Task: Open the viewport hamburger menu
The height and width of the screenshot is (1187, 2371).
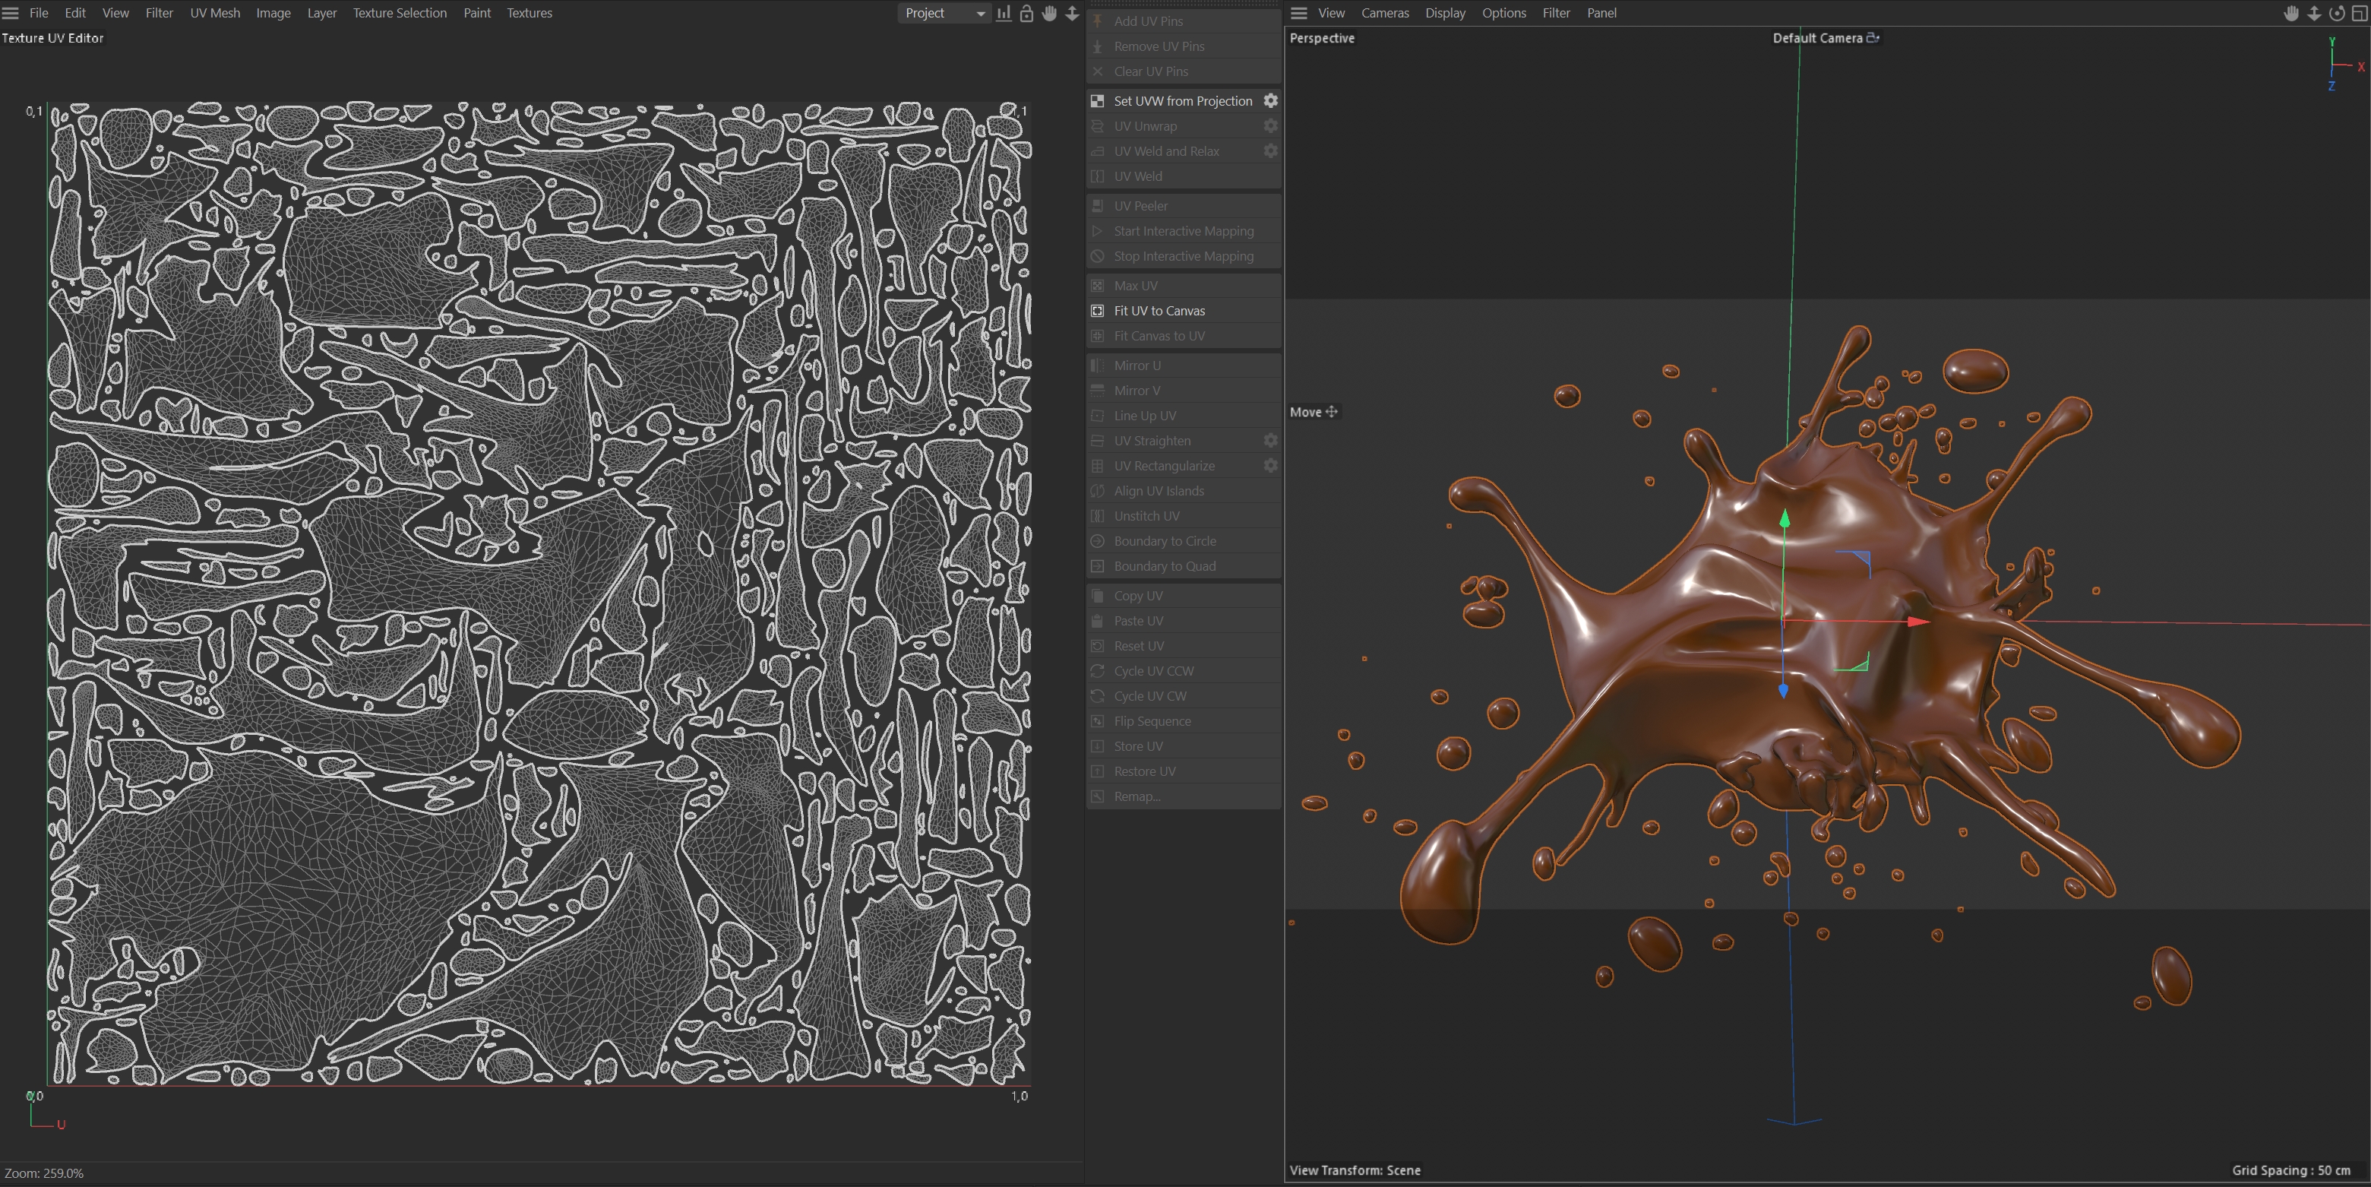Action: coord(1299,13)
